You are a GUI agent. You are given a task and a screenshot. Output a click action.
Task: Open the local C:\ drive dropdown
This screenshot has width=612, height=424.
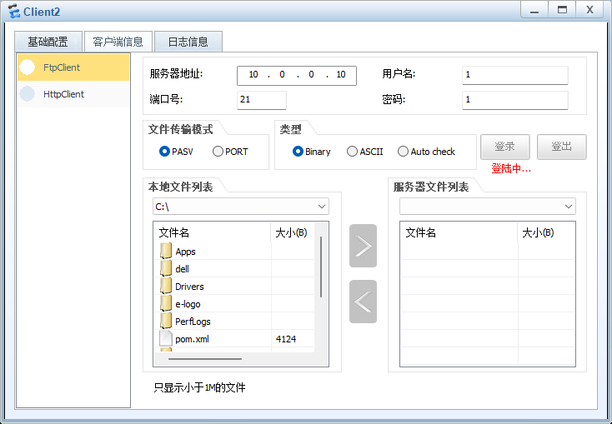322,207
